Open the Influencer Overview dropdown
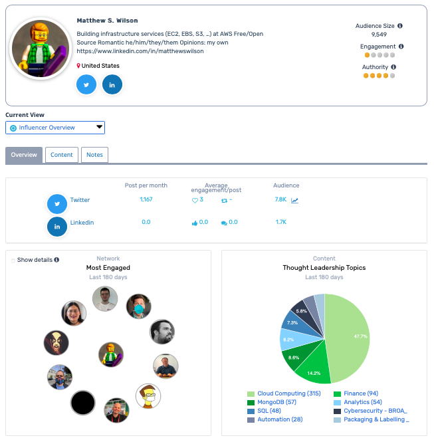Screen dimensions: 434x440 (55, 128)
